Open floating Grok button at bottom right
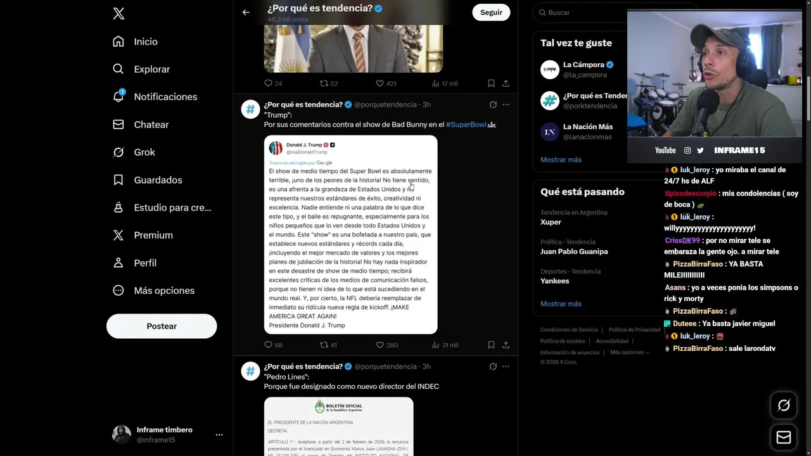The height and width of the screenshot is (456, 811). tap(784, 405)
